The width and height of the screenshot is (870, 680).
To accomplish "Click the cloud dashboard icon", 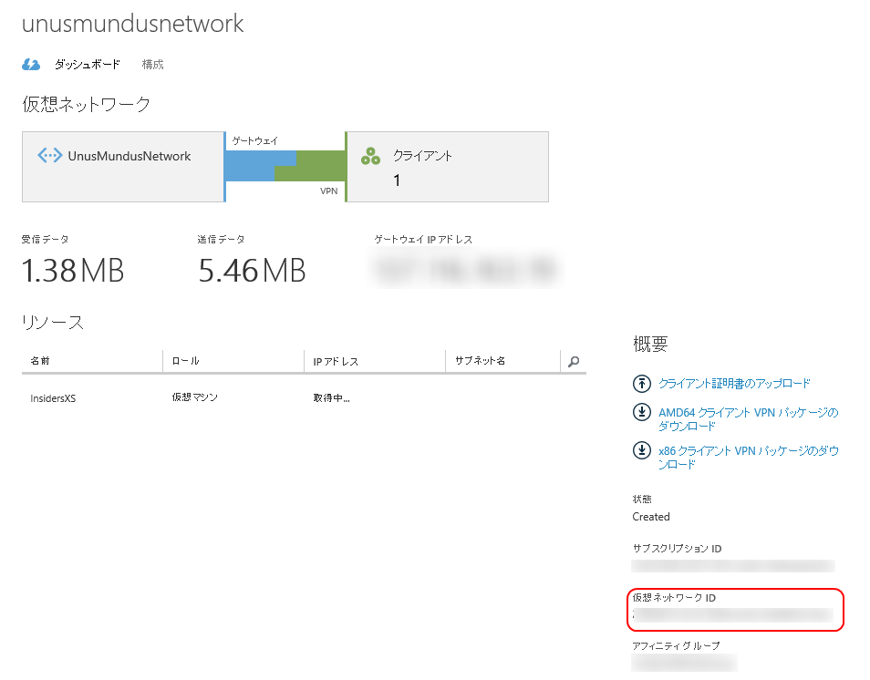I will pyautogui.click(x=31, y=65).
